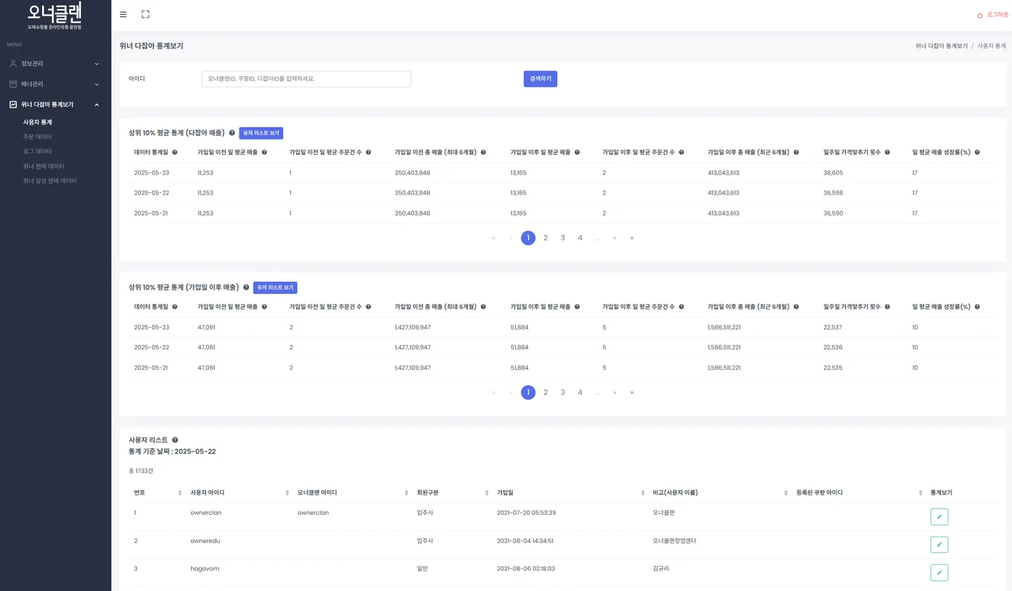Open 위너 판매 데이터 in sidebar
The image size is (1012, 591).
tap(44, 166)
